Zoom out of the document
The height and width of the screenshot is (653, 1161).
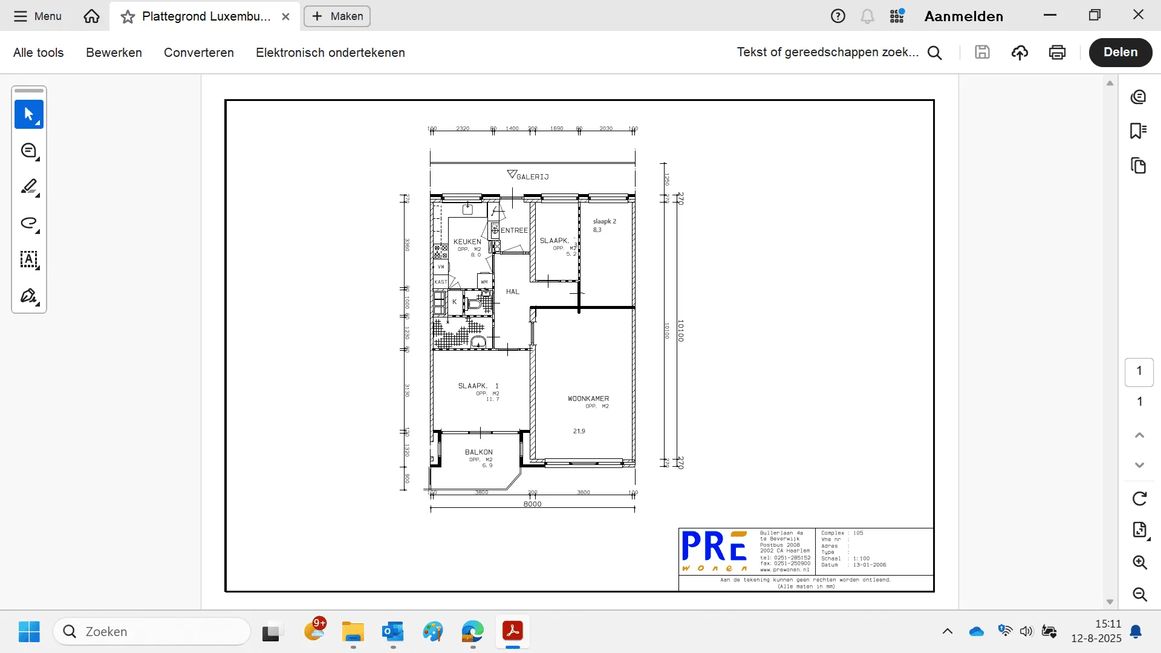(x=1139, y=594)
